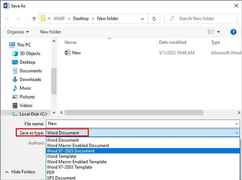Click the search magnifier icon
The image size is (242, 180).
[172, 18]
